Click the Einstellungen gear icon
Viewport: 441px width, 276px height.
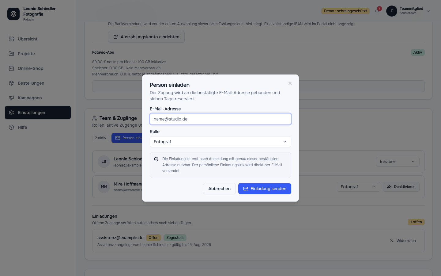click(11, 113)
